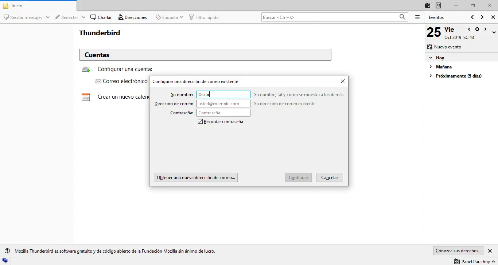The height and width of the screenshot is (265, 498).
Task: Uncheck the Recordar contraseña checkbox
Action: tap(200, 122)
